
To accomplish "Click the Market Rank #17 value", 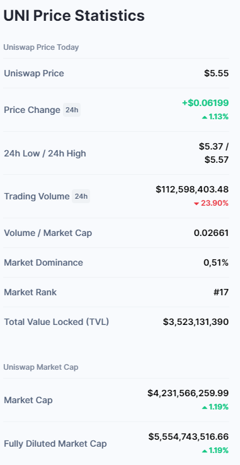I will pyautogui.click(x=221, y=292).
